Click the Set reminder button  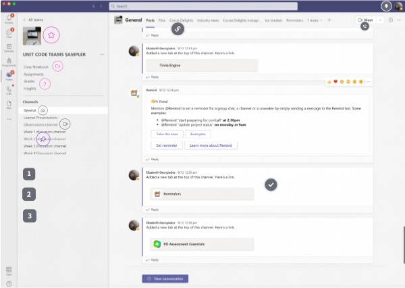coord(167,145)
